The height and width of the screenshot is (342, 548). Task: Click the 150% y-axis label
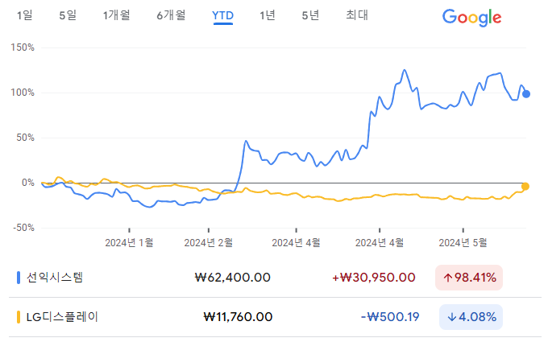[x=23, y=47]
